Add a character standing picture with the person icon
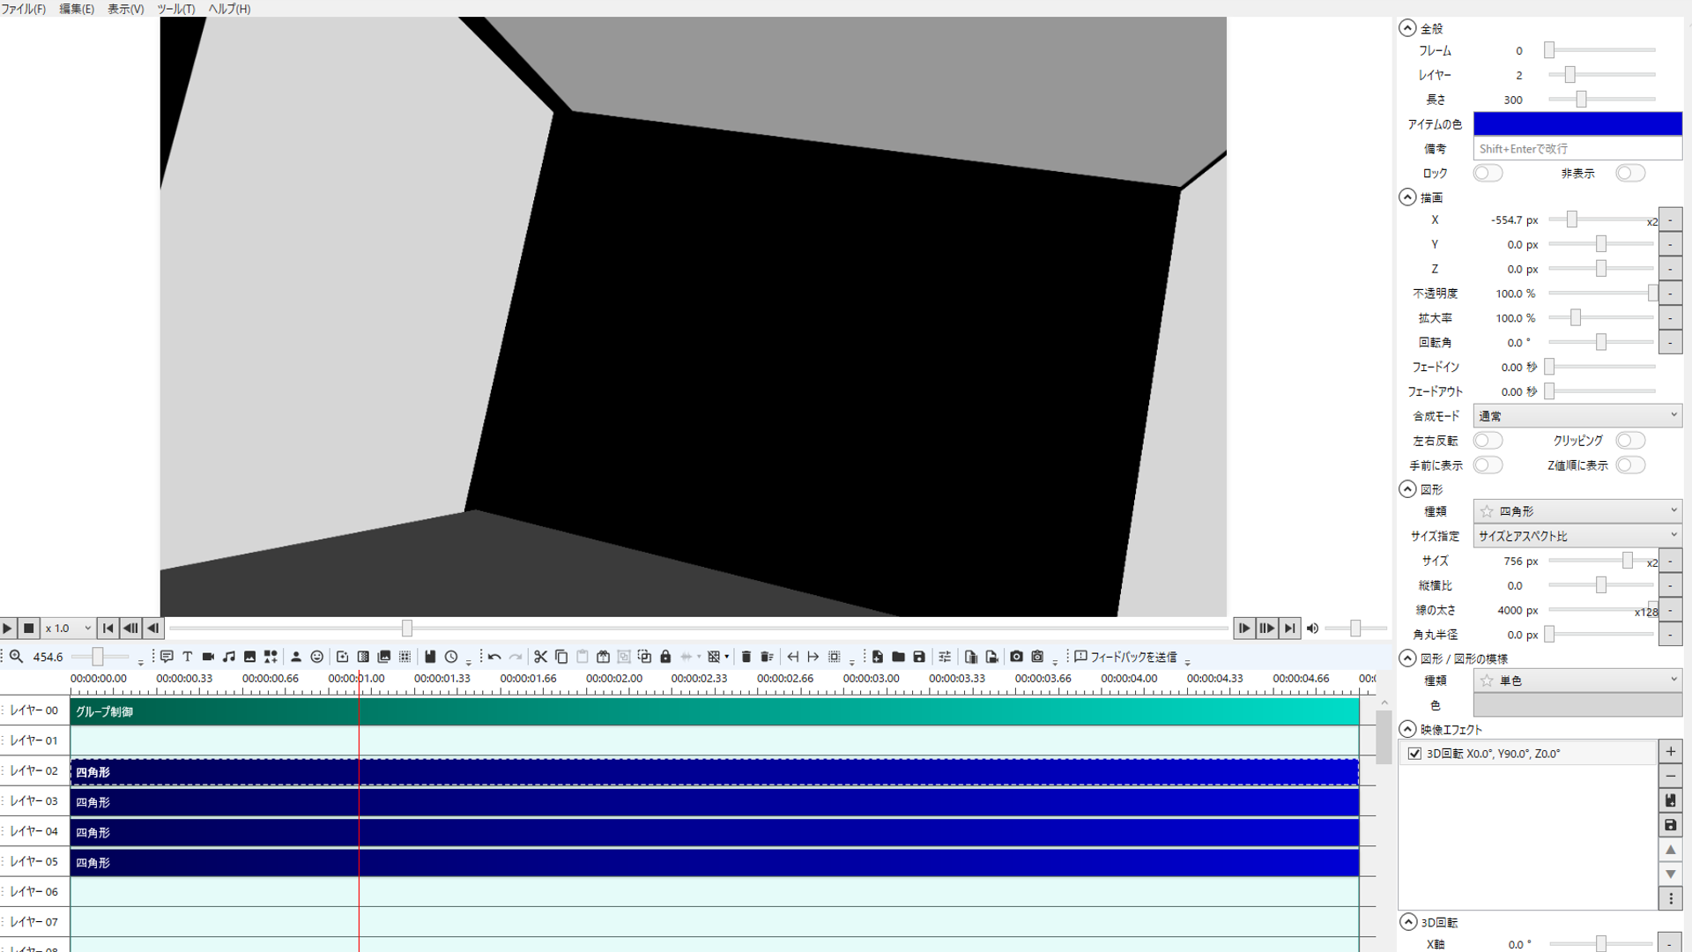The width and height of the screenshot is (1692, 952). click(296, 657)
